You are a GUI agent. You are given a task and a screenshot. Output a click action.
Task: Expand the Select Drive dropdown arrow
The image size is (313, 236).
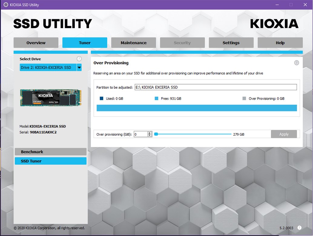click(79, 67)
